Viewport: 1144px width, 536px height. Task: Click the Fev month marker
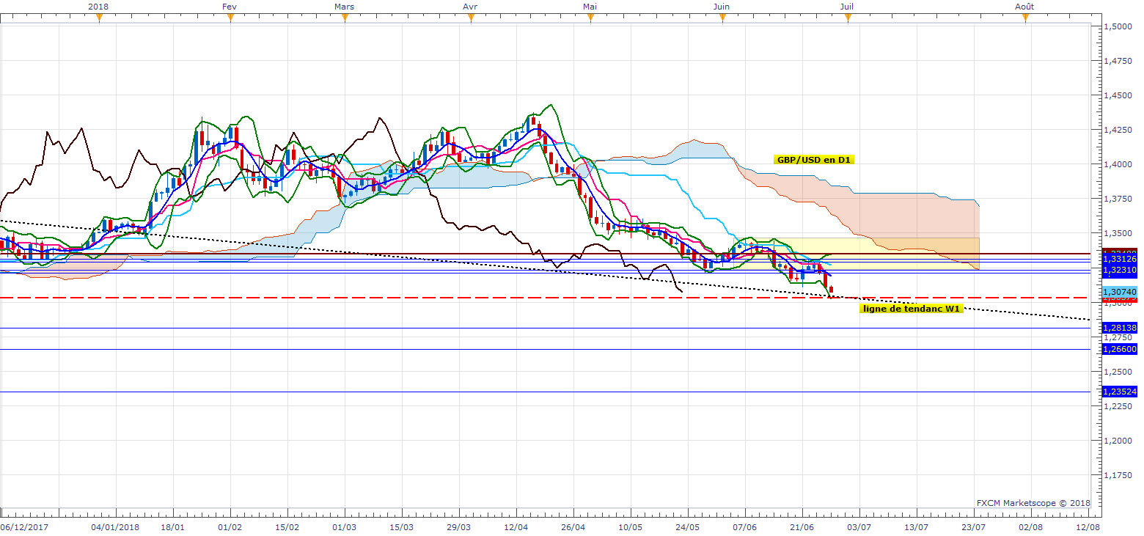[230, 6]
